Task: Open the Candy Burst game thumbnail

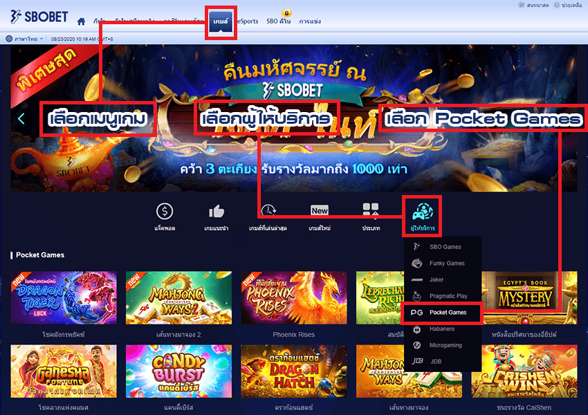Action: (178, 371)
